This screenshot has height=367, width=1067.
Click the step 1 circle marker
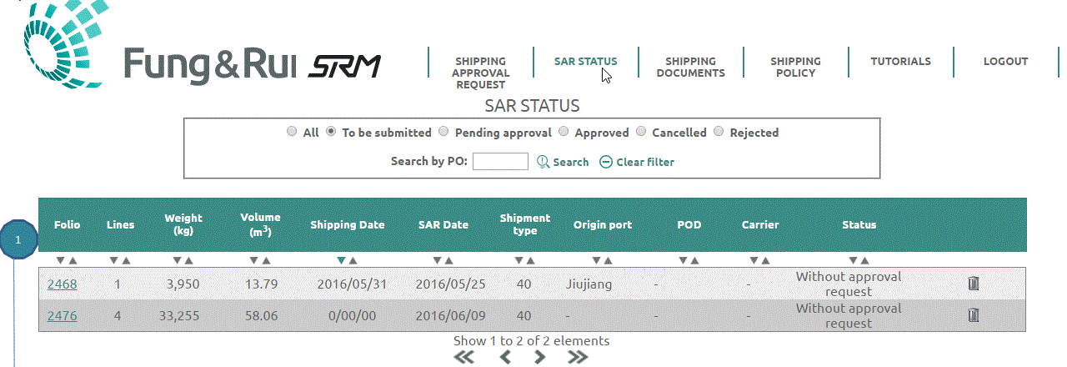(18, 240)
